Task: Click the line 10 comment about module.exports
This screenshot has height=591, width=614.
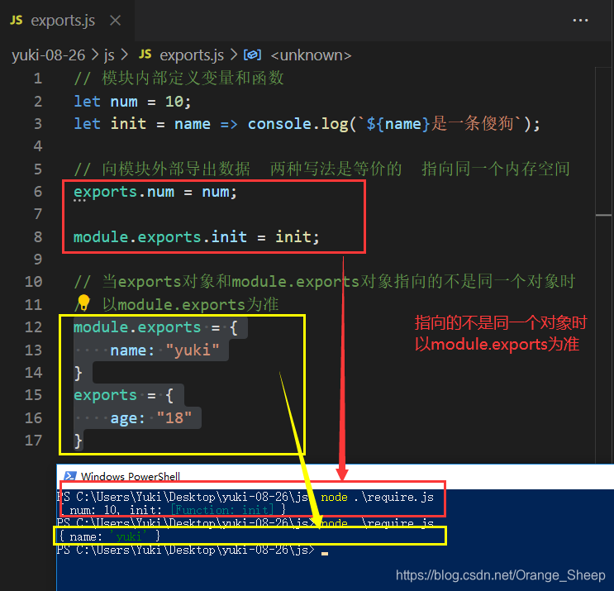Action: (x=325, y=282)
